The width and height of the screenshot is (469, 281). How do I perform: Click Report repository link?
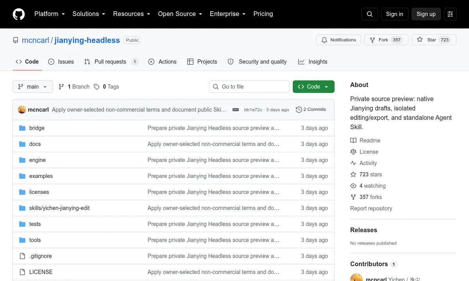(371, 208)
